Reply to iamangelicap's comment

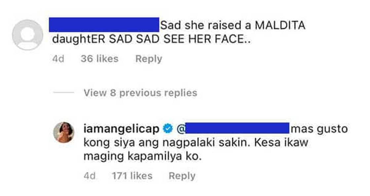pos(182,176)
